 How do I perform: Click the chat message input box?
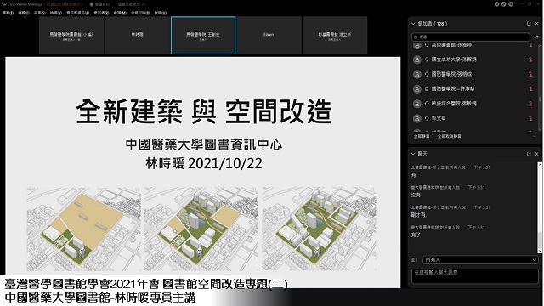click(x=474, y=276)
